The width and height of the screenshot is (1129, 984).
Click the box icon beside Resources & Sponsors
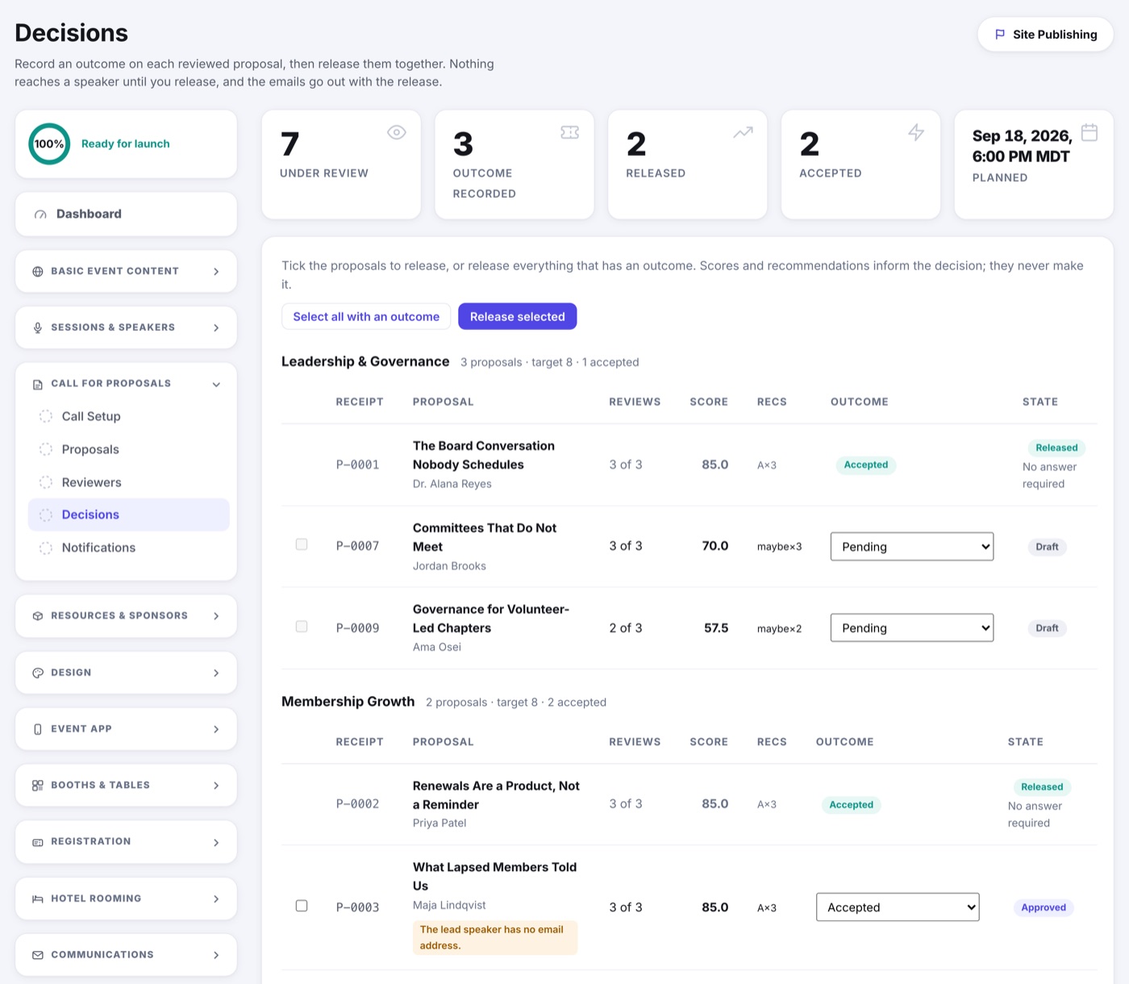[x=38, y=616]
